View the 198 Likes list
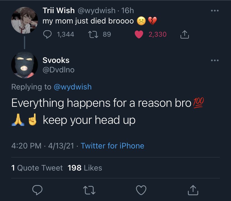Viewport: 231px width, 201px height. coord(85,168)
